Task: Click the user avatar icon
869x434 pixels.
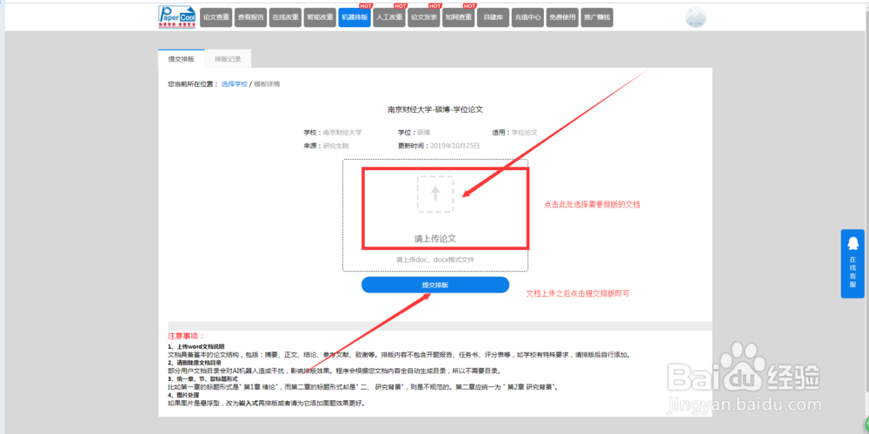Action: coord(695,17)
